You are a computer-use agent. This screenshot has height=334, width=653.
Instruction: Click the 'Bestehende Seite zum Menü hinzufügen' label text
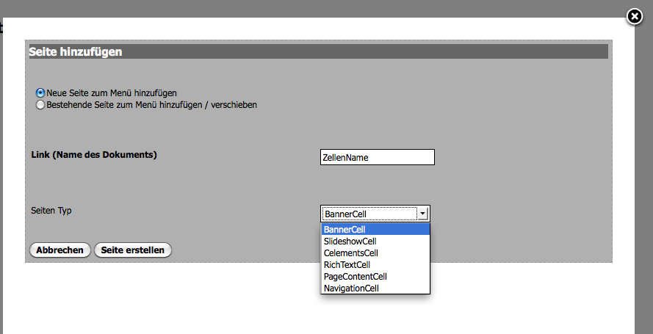[x=151, y=105]
